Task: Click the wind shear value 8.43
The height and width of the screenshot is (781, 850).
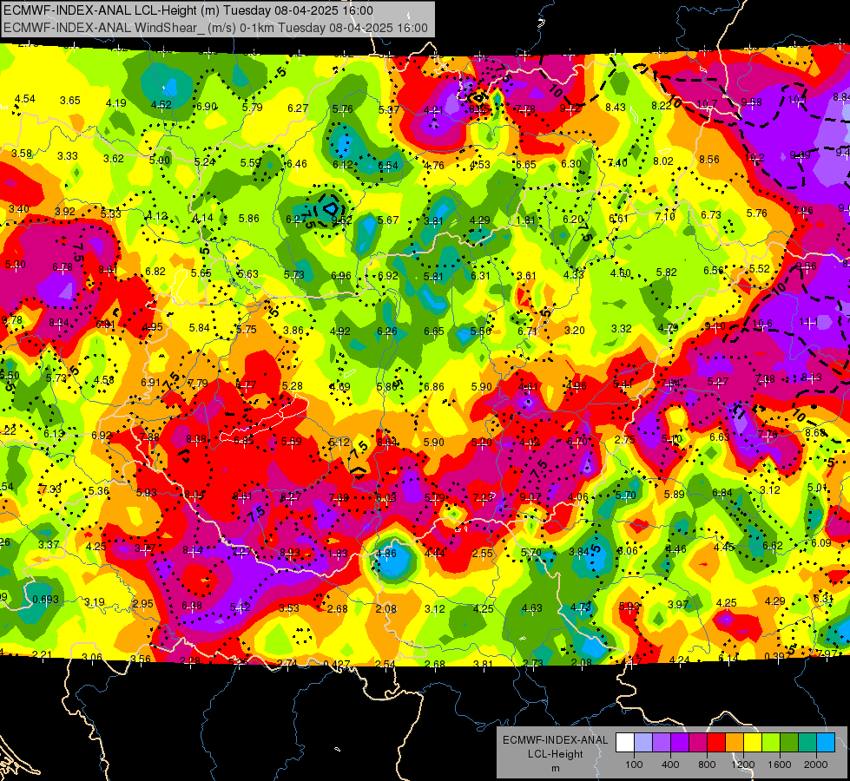Action: click(616, 108)
